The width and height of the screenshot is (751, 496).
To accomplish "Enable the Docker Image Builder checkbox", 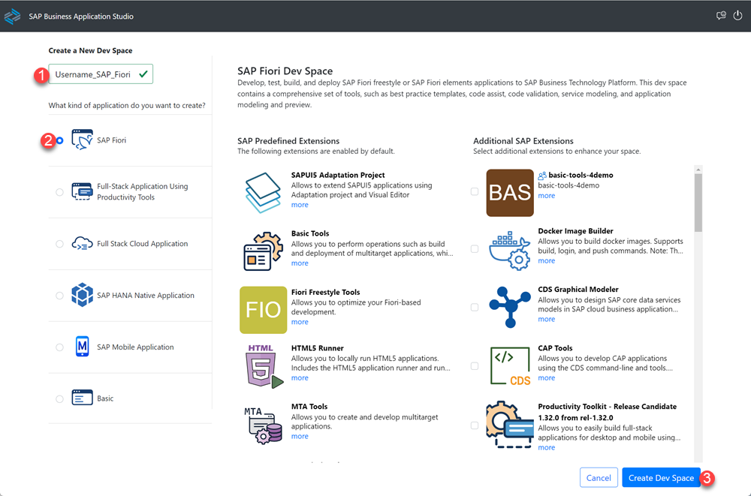I will (x=474, y=249).
